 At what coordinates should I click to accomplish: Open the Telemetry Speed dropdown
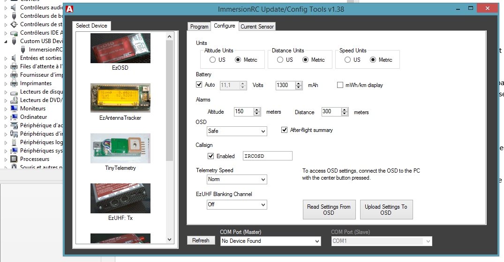pyautogui.click(x=237, y=179)
